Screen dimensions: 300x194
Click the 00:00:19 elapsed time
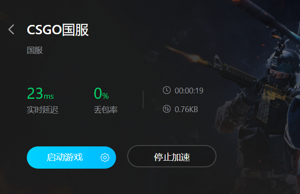click(x=189, y=91)
